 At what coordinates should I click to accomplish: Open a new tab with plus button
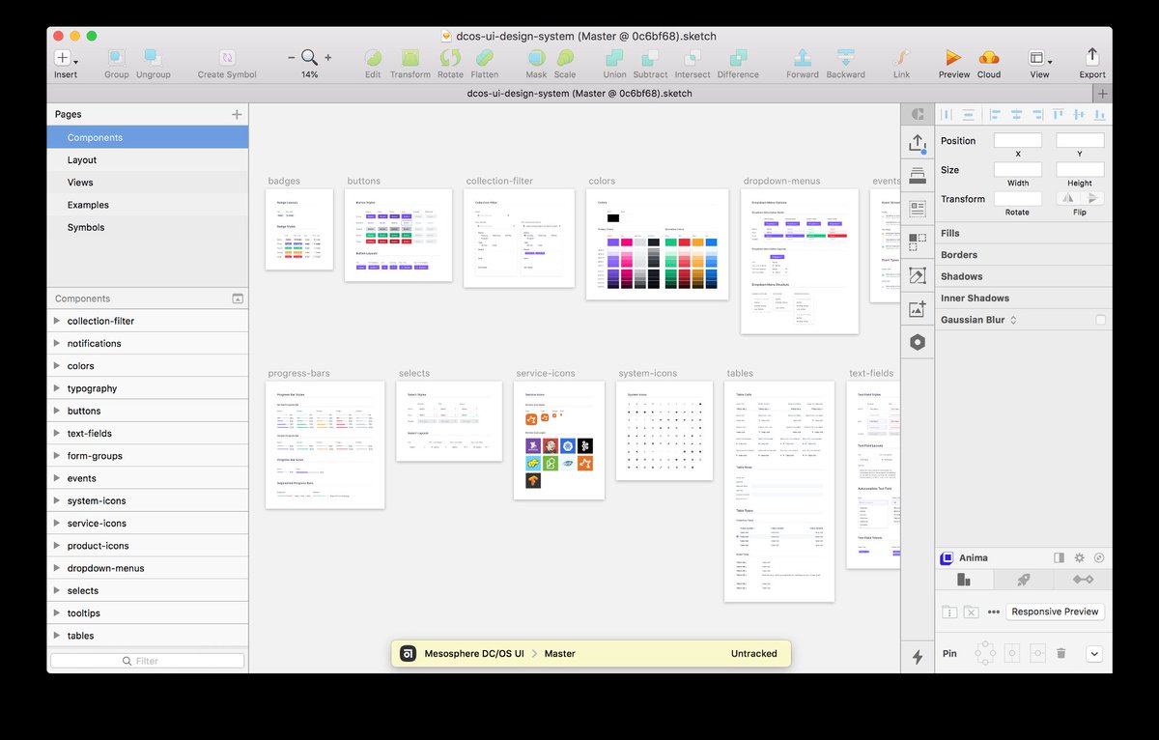point(1103,93)
